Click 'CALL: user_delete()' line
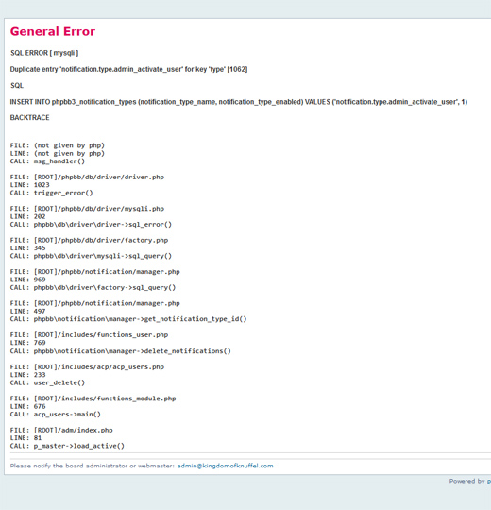This screenshot has width=491, height=510. (x=47, y=382)
